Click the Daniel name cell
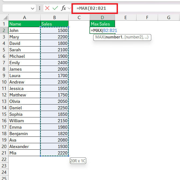The height and width of the screenshot is (180, 180). (x=24, y=108)
